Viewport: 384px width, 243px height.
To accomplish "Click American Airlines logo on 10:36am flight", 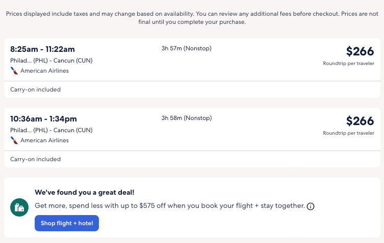I will tap(14, 140).
